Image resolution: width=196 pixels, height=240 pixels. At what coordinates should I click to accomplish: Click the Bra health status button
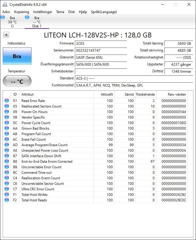click(x=17, y=56)
